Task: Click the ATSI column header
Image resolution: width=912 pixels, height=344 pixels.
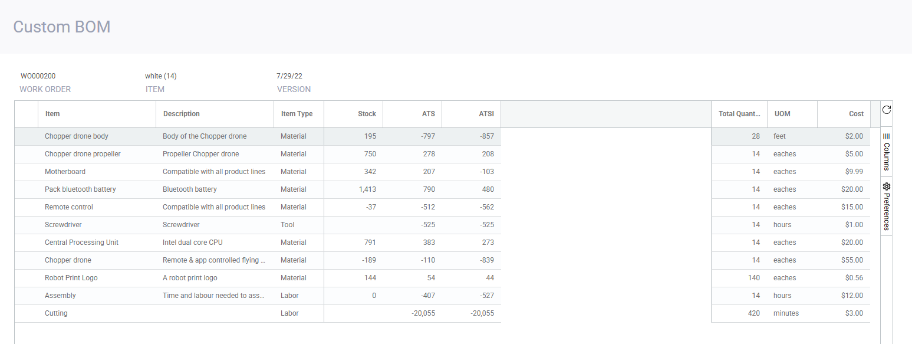Action: tap(486, 114)
